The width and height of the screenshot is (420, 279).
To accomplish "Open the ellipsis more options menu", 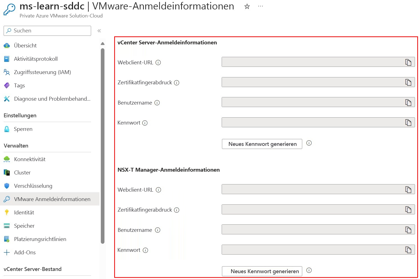I will coord(260,6).
